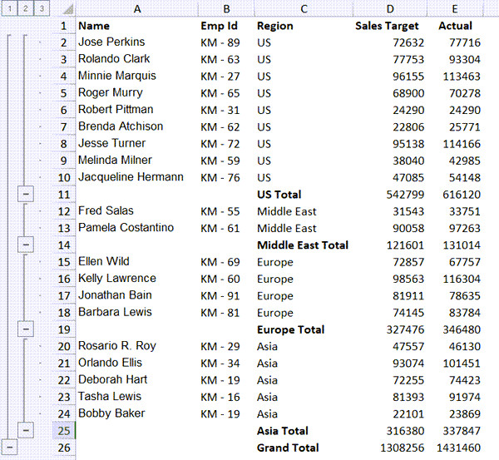Collapse the Europe Total group
The height and width of the screenshot is (460, 499).
(x=25, y=329)
